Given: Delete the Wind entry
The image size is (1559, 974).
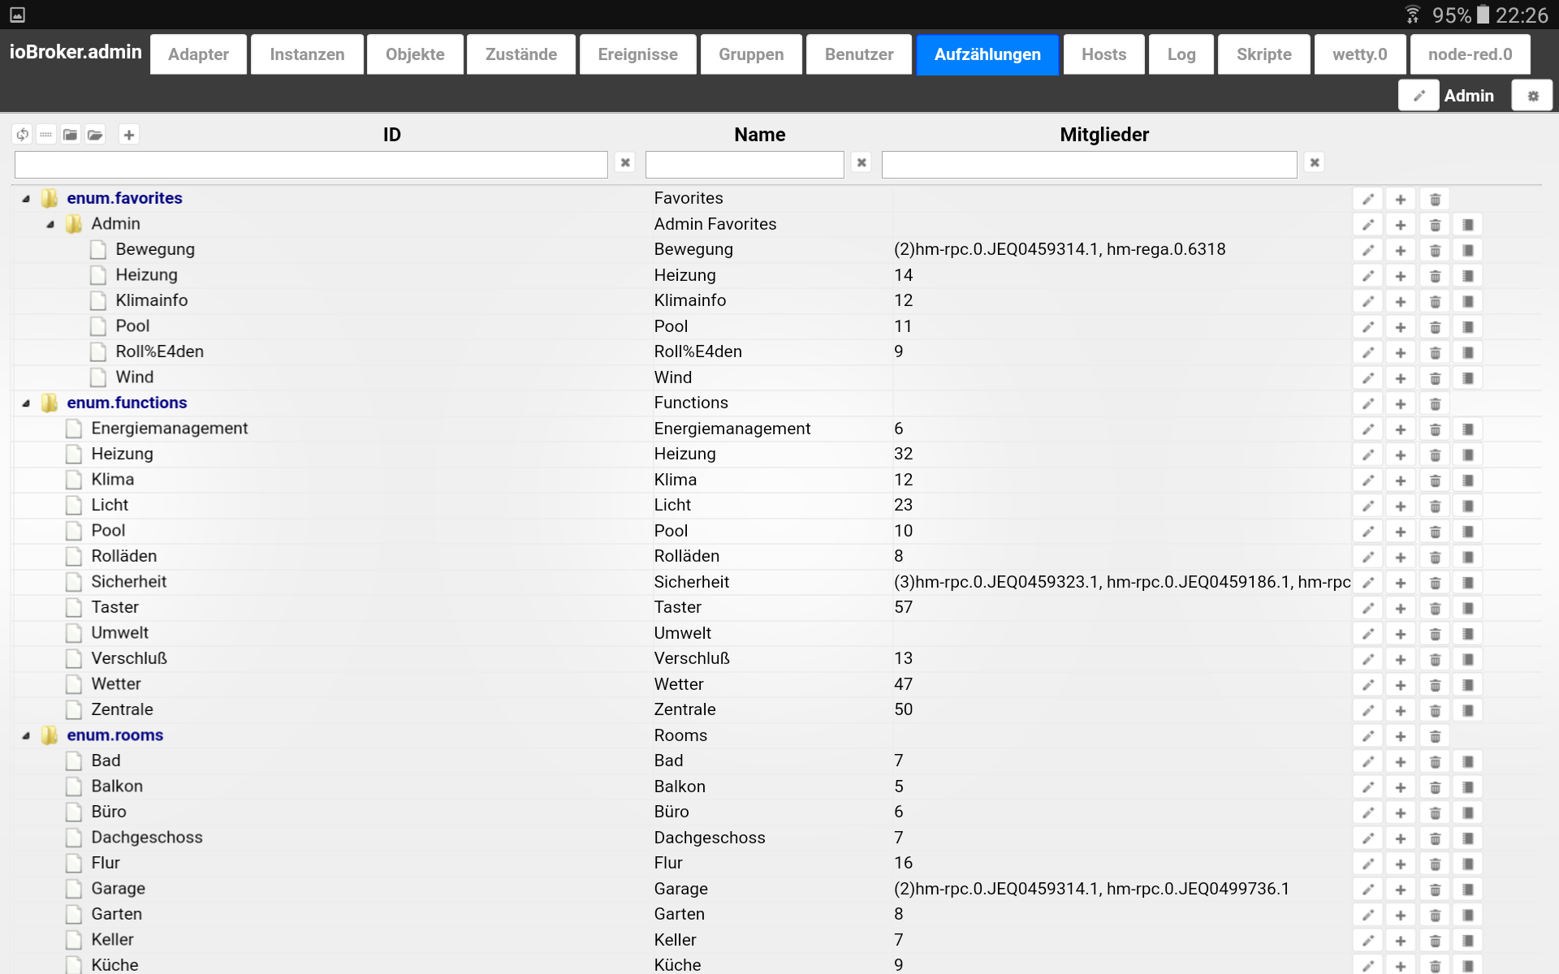Looking at the screenshot, I should pos(1435,378).
